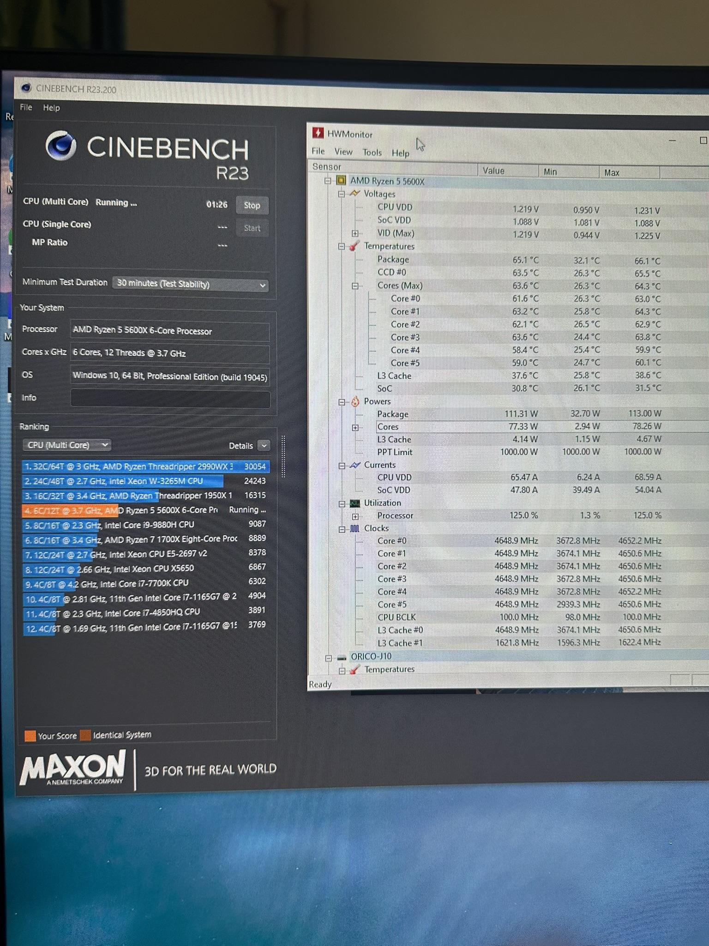Collapse the Powers section
The height and width of the screenshot is (946, 709).
[342, 402]
